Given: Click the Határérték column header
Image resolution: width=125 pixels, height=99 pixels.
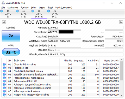Looking at the screenshot, I should [x=93, y=61].
